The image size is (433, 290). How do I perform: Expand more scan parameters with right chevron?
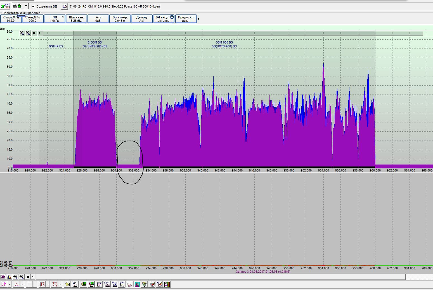click(x=198, y=19)
